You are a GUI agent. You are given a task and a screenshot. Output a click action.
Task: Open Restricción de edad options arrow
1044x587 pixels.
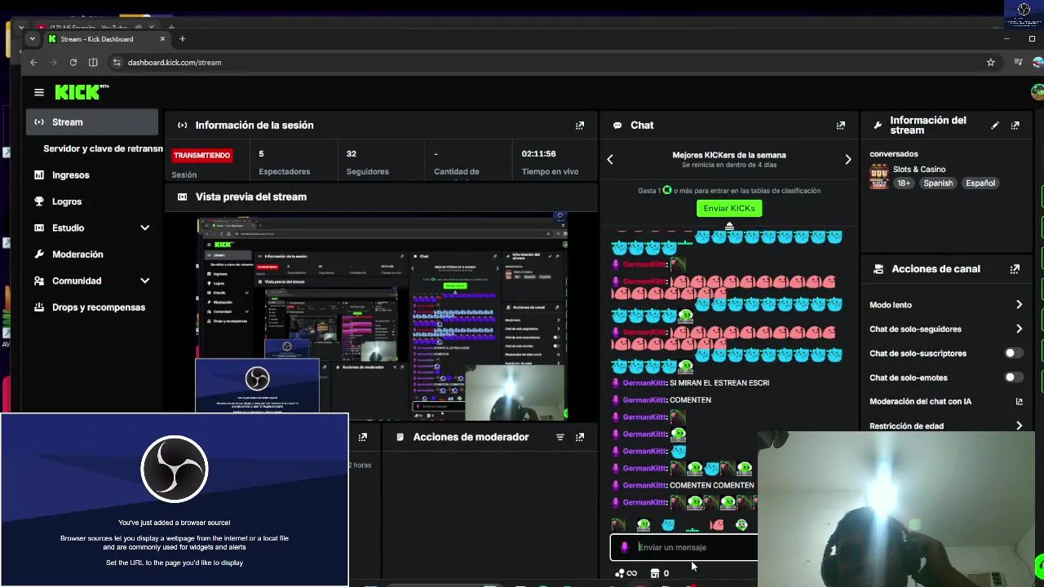(x=1019, y=426)
